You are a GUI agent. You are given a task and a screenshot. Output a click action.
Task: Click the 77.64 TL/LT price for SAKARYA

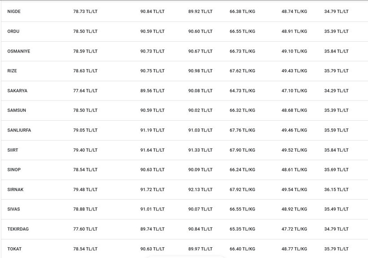pos(85,91)
